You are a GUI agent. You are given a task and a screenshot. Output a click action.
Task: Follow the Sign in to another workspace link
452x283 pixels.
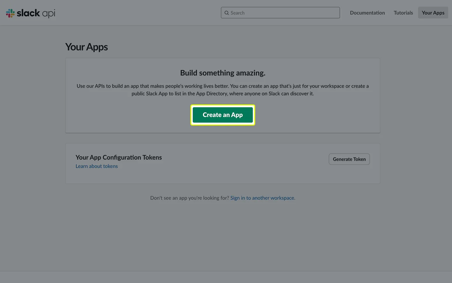262,198
